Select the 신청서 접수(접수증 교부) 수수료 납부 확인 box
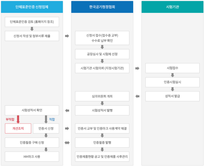The image size is (205, 167). [102, 38]
